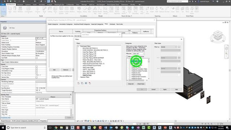Open Chrome from the Windows taskbar
Screen dimensions: 231x130
point(56,127)
